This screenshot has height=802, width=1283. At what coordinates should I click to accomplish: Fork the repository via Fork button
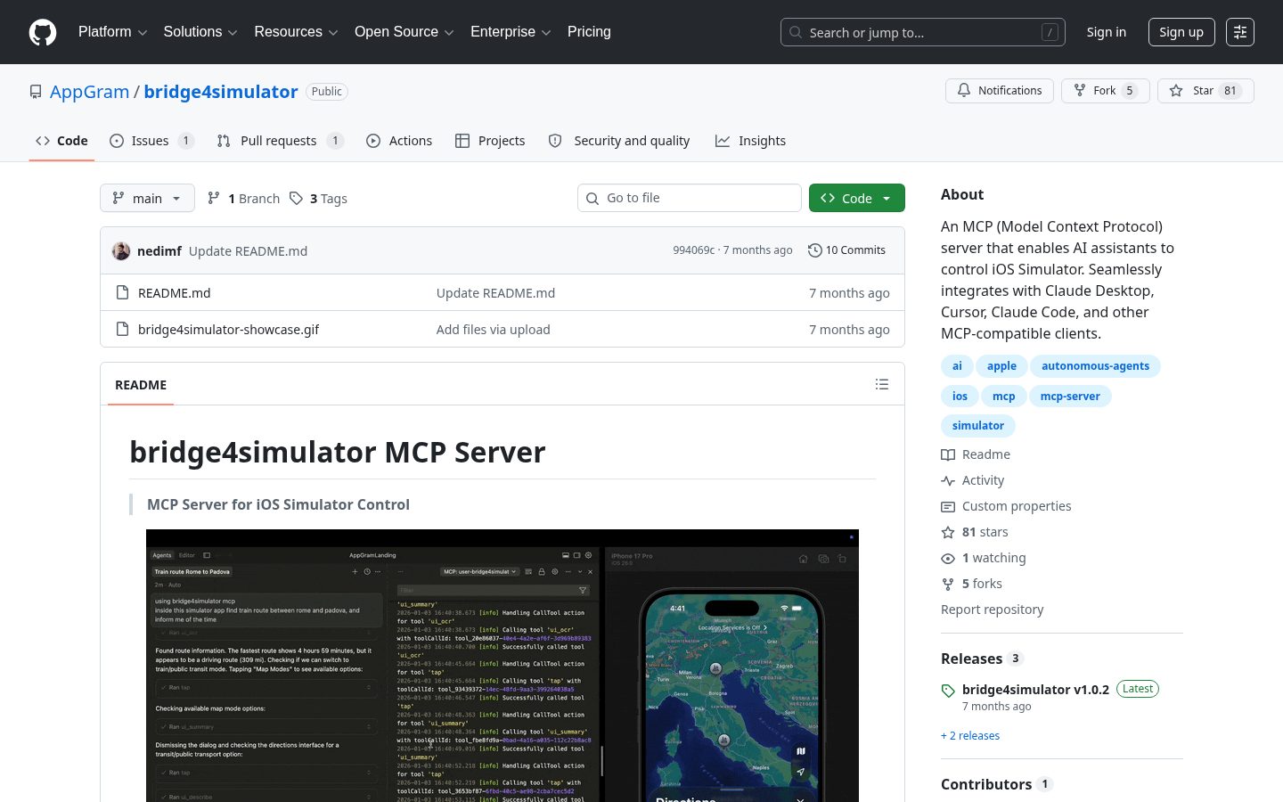click(x=1105, y=91)
